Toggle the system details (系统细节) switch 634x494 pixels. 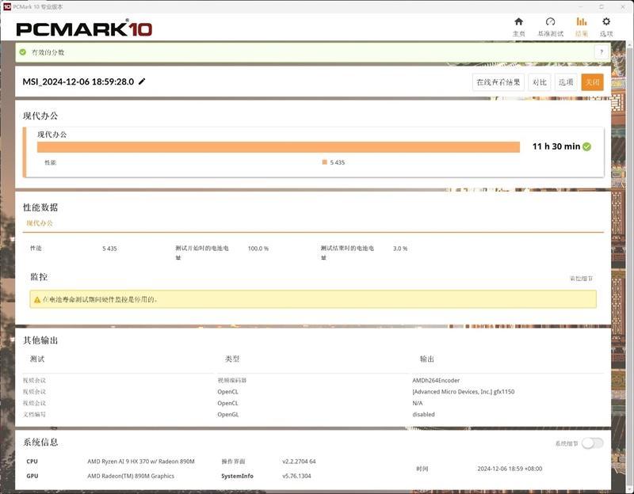point(592,443)
